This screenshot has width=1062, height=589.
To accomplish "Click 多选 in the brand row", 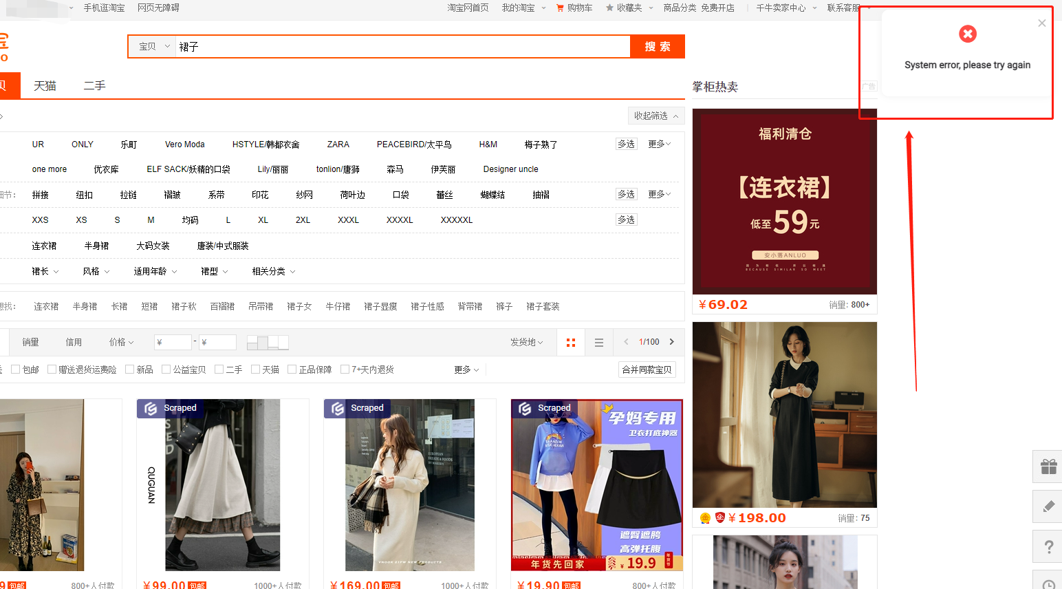I will point(627,144).
